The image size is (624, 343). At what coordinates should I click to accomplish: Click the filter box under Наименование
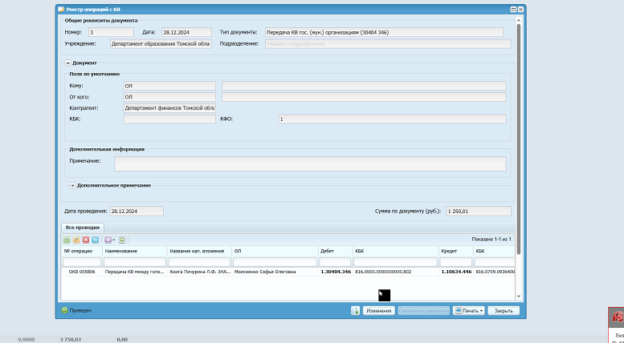pyautogui.click(x=134, y=262)
